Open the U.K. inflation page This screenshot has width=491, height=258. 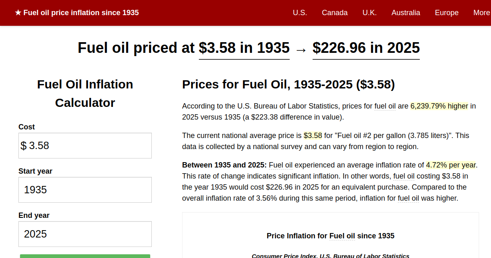point(369,13)
